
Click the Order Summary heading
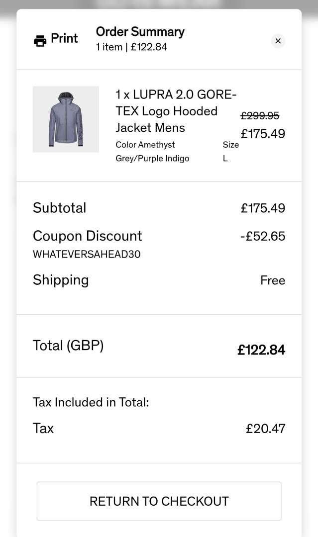[140, 32]
